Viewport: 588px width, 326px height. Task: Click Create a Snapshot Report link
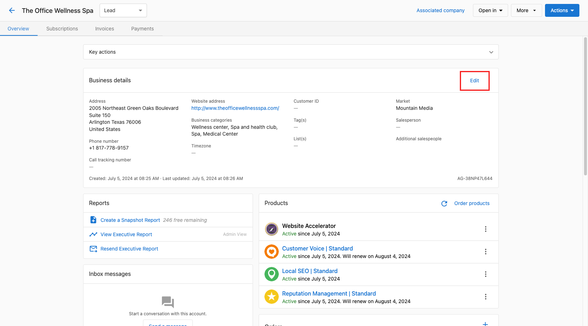click(130, 220)
